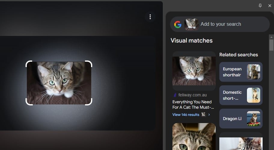Open the second close-up cat visual match
The width and height of the screenshot is (274, 150).
pyautogui.click(x=194, y=137)
